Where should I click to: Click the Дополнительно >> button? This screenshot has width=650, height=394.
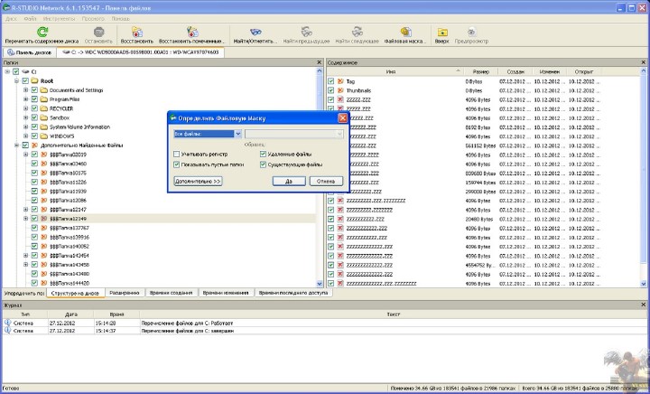(198, 181)
